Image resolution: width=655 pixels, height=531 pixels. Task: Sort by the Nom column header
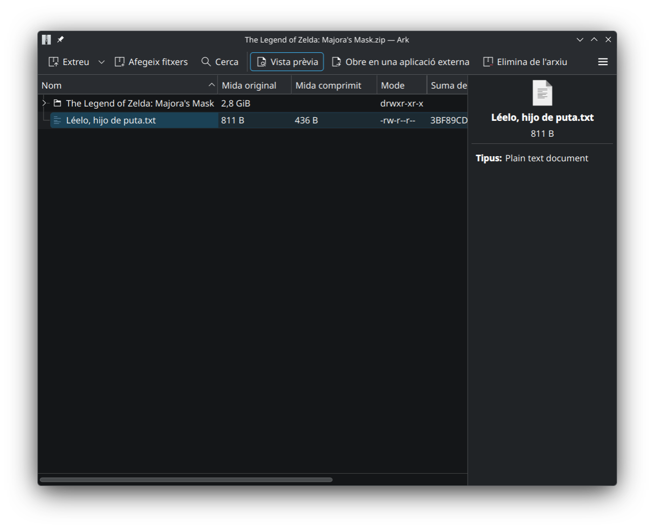click(x=128, y=86)
